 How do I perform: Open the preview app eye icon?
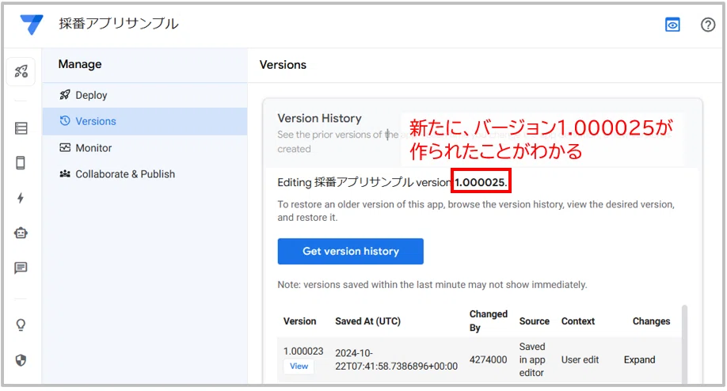click(x=672, y=25)
